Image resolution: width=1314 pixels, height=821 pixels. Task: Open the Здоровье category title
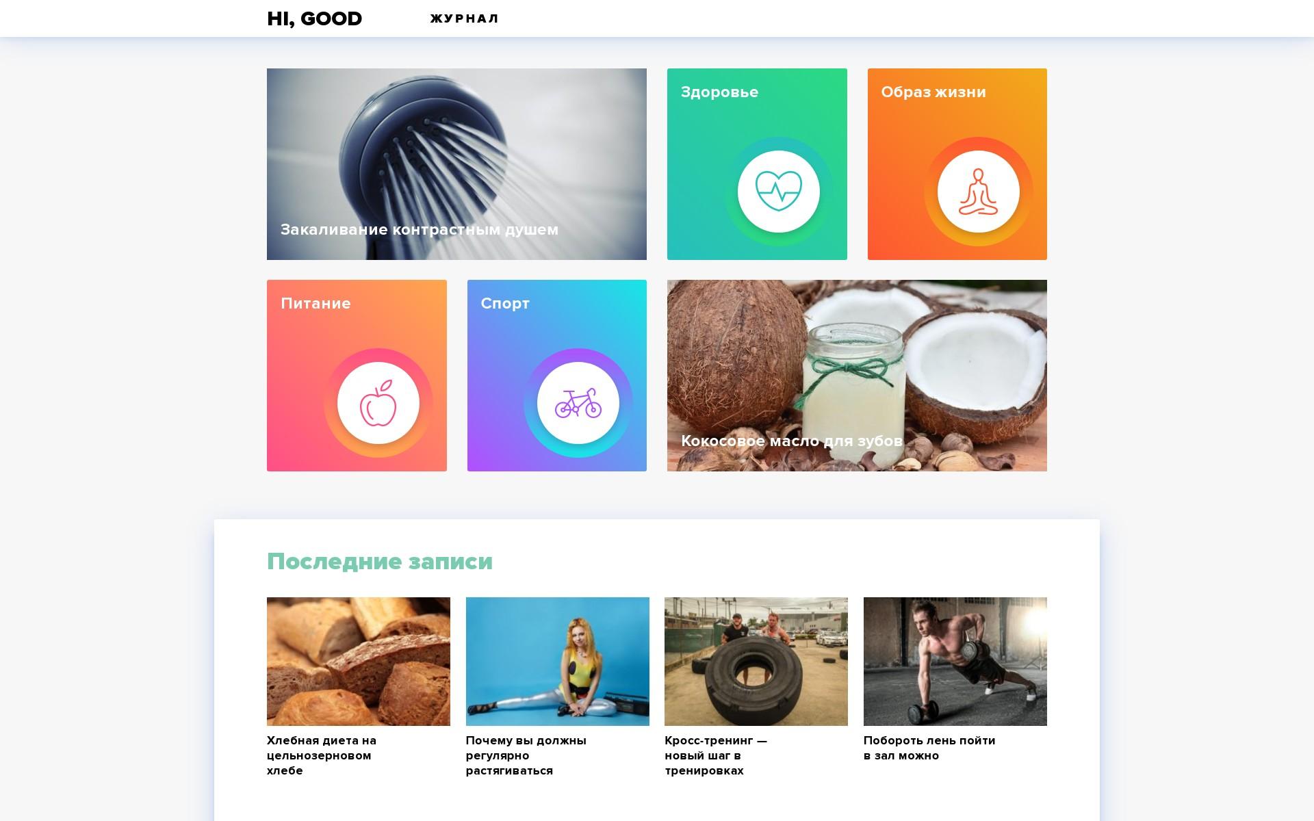coord(719,92)
